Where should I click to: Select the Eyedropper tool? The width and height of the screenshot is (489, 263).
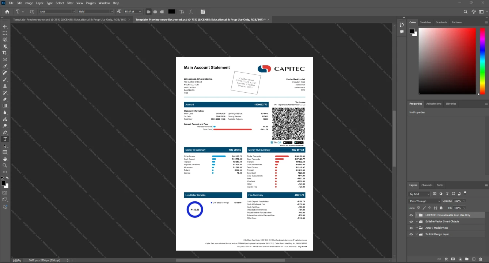pos(5,66)
